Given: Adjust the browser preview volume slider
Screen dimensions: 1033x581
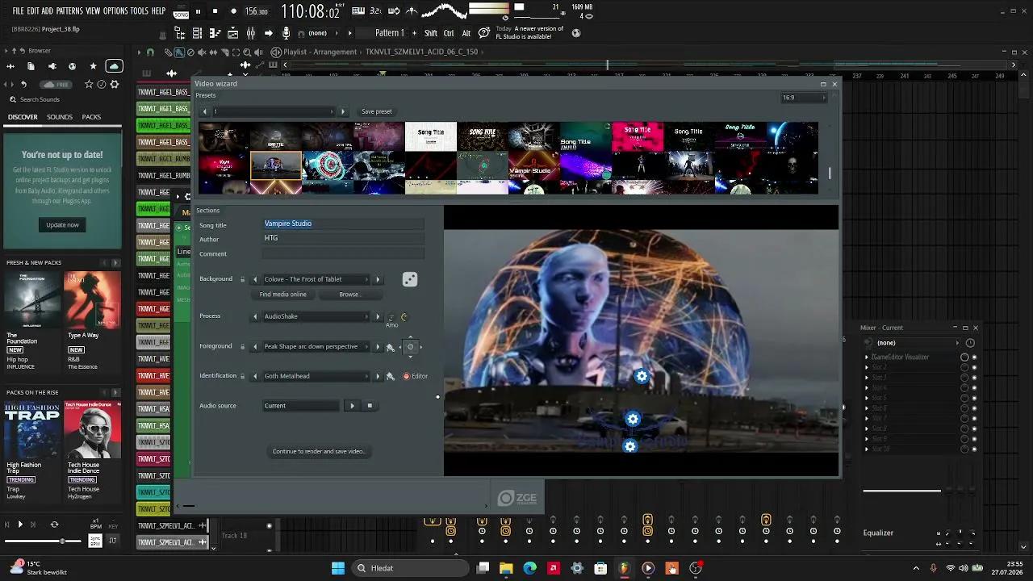Looking at the screenshot, I should pos(43,541).
